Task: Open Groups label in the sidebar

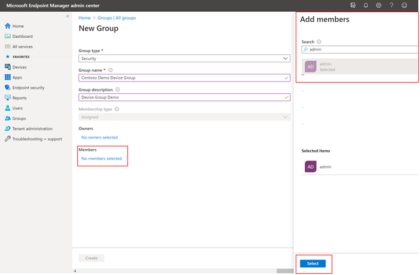Action: click(19, 118)
